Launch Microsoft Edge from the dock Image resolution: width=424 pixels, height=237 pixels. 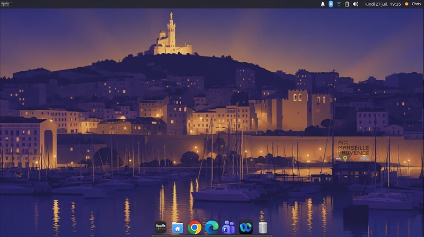[211, 227]
